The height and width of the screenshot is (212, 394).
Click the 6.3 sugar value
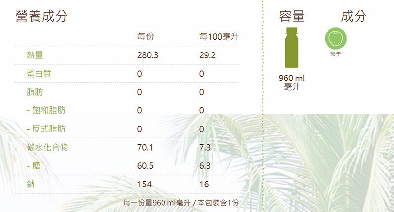(205, 166)
